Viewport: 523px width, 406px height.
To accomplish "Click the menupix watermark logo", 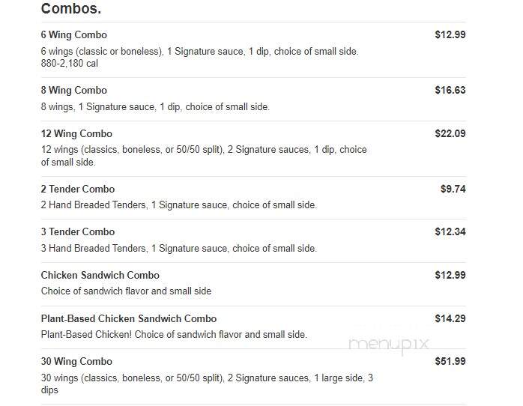I will point(388,345).
